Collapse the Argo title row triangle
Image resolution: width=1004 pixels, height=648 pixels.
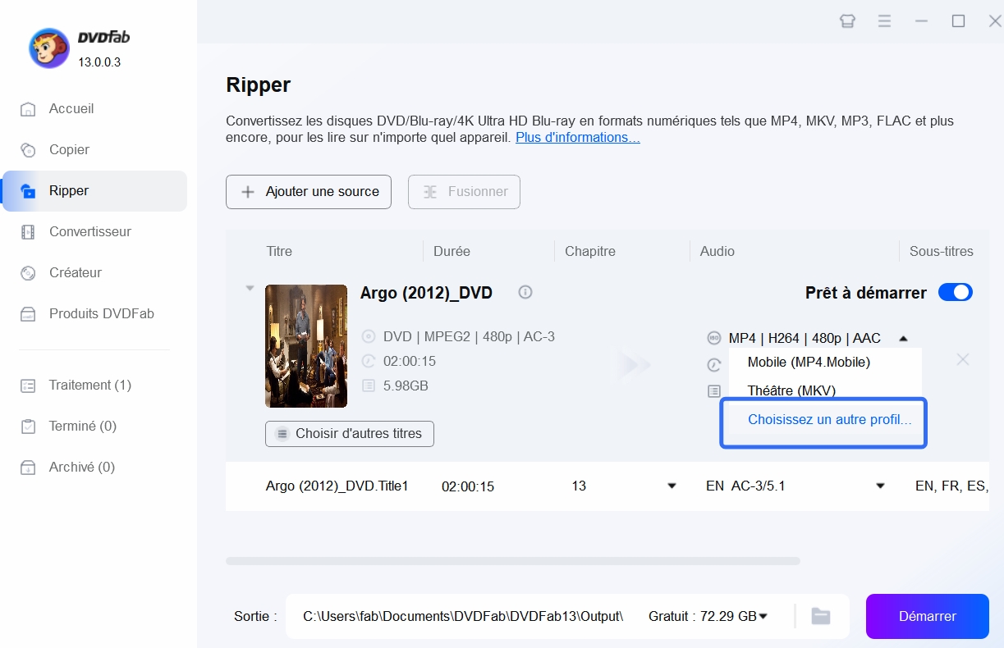(250, 288)
